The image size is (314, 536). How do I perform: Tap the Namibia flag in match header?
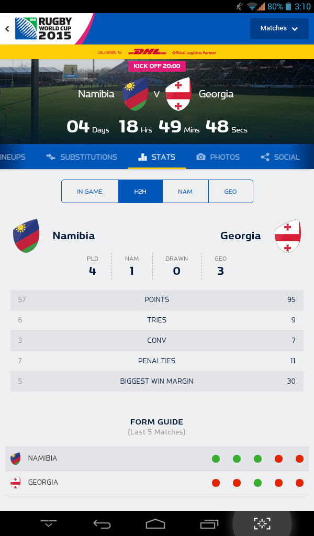(x=134, y=95)
